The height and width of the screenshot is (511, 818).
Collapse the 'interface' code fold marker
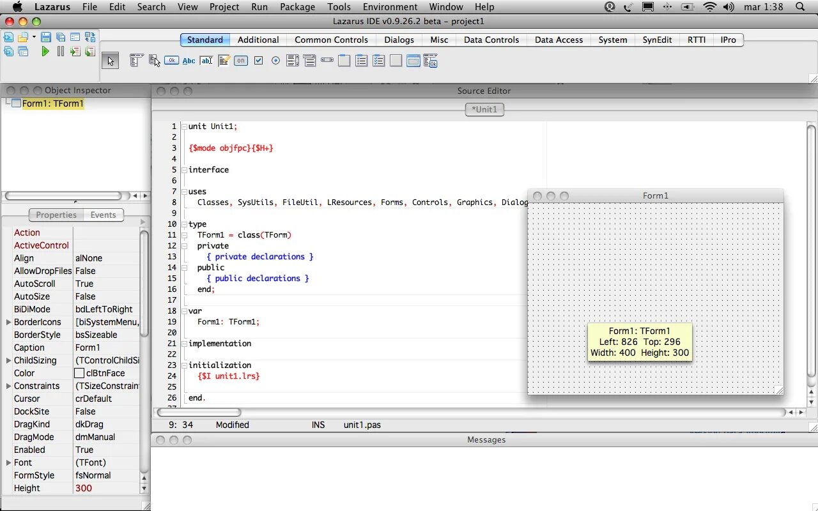[184, 170]
